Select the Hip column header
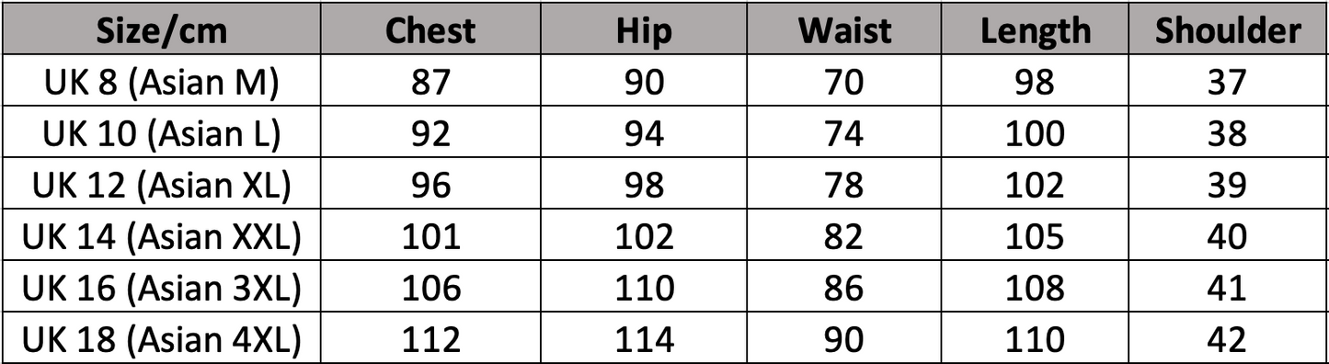This screenshot has width=1329, height=364. [644, 29]
